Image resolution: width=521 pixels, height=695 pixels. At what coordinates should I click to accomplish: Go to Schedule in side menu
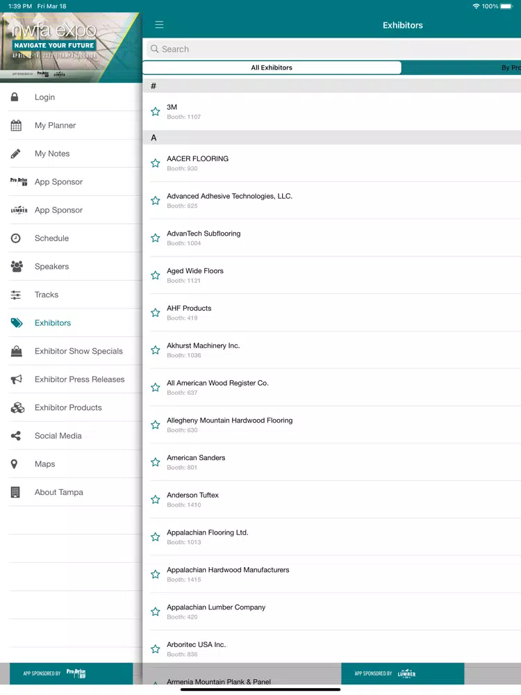(71, 238)
